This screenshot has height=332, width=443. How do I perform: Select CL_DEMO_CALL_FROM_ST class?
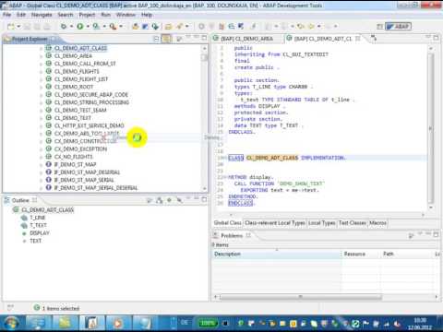[85, 64]
